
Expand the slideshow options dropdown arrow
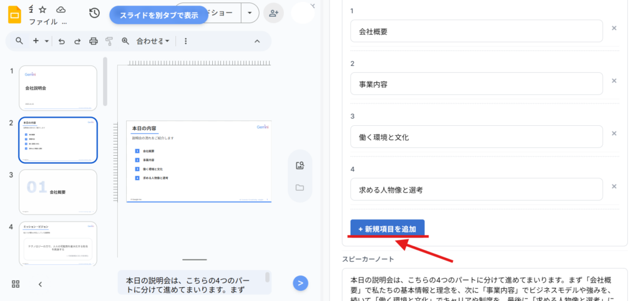(x=250, y=13)
